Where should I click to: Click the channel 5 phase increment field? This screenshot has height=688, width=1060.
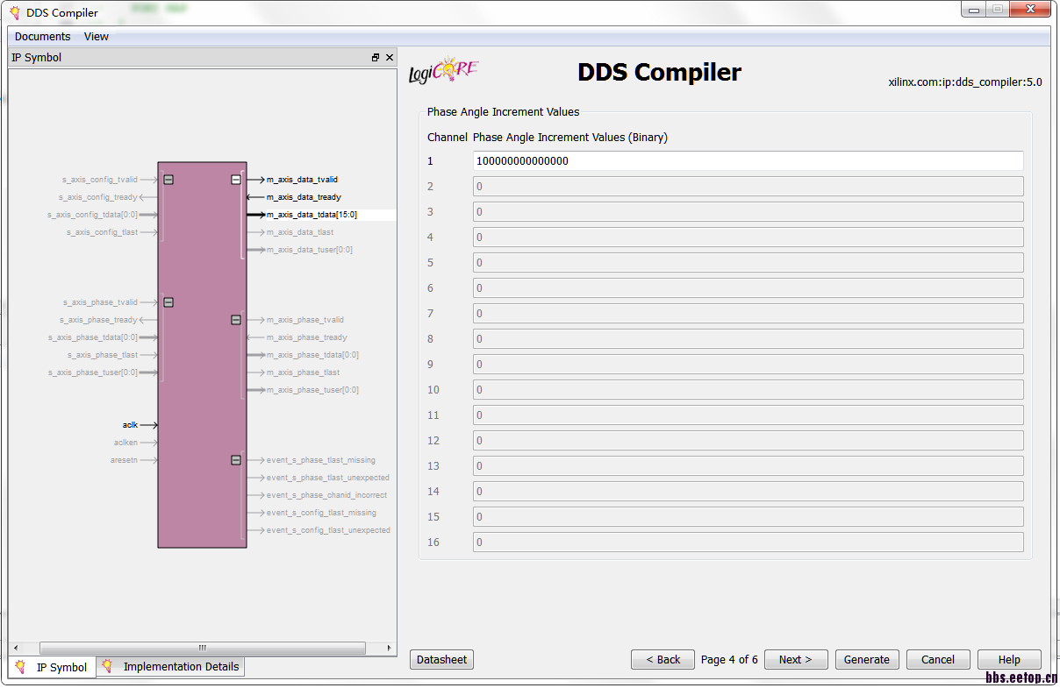coord(748,263)
